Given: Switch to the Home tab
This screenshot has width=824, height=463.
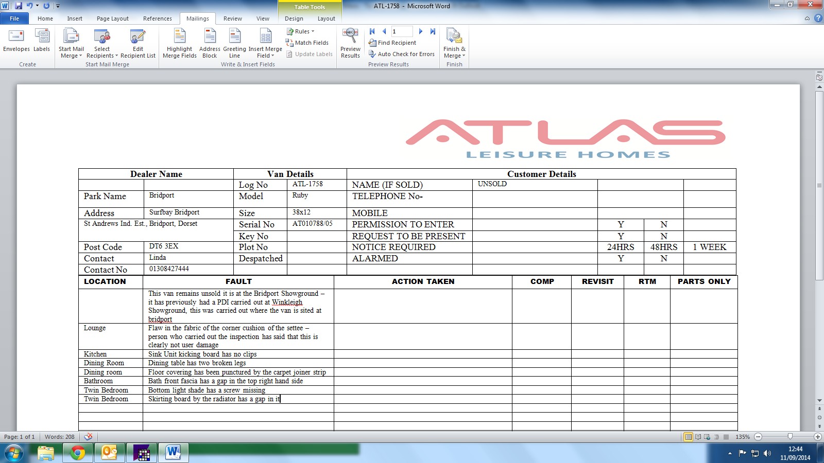Looking at the screenshot, I should (x=45, y=19).
